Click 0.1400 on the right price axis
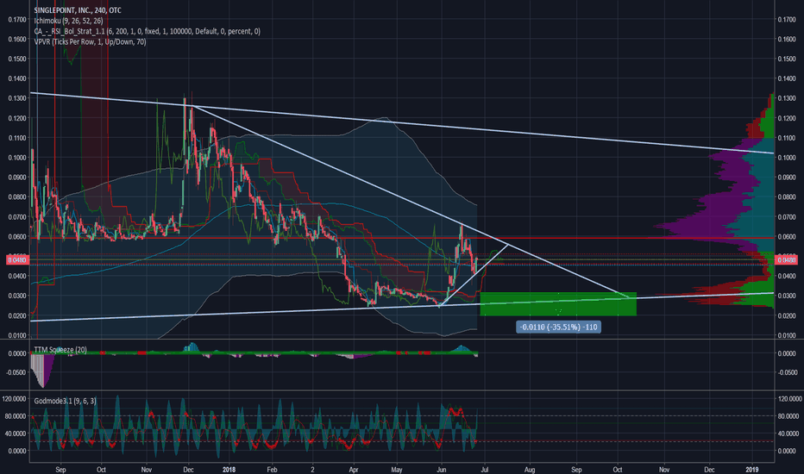This screenshot has width=804, height=474. [787, 78]
